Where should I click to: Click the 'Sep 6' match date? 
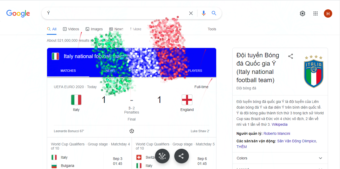202,159
